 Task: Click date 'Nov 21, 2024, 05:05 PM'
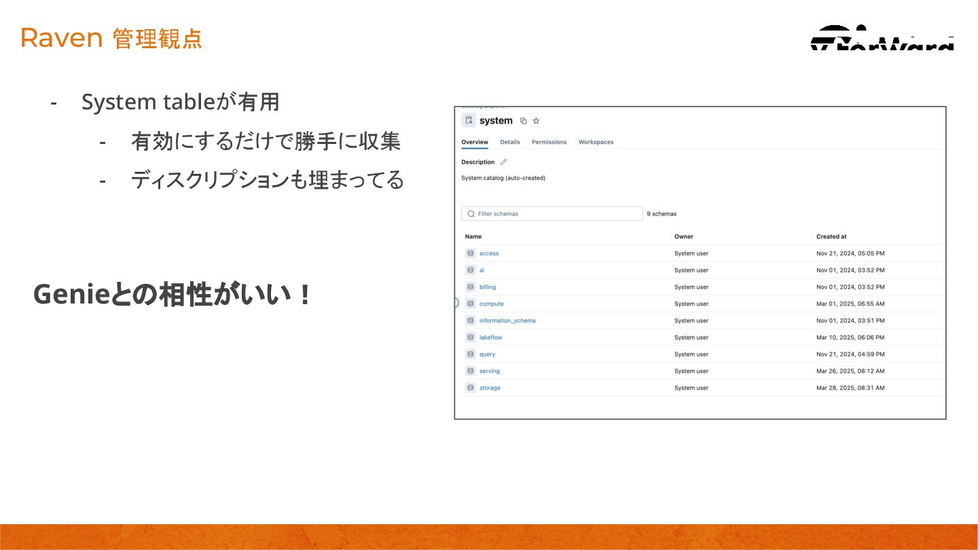(x=850, y=253)
